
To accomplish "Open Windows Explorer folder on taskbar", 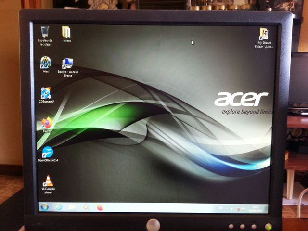I will (x=72, y=207).
